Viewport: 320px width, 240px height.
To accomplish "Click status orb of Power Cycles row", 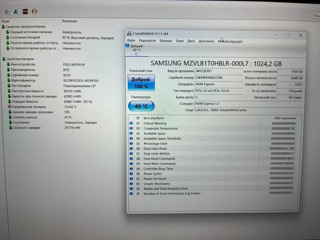I will pyautogui.click(x=131, y=174).
